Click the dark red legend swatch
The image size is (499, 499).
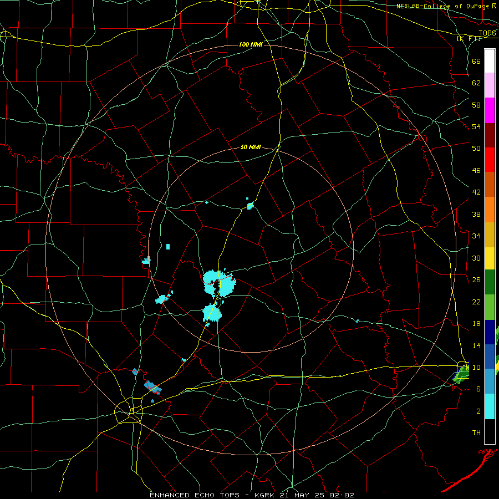coord(490,135)
